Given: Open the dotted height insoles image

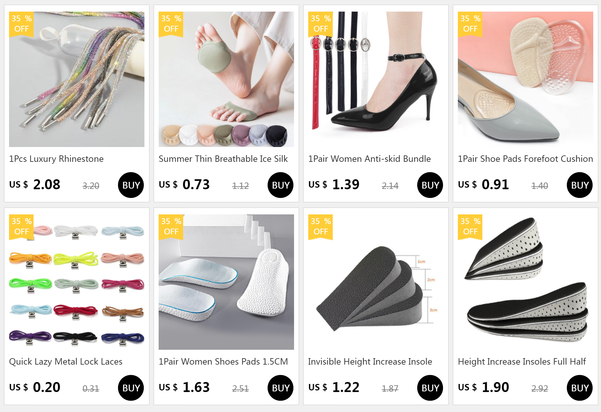Looking at the screenshot, I should coord(526,282).
